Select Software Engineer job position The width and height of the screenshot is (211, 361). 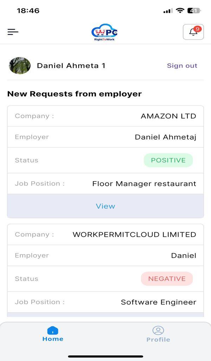pos(159,302)
